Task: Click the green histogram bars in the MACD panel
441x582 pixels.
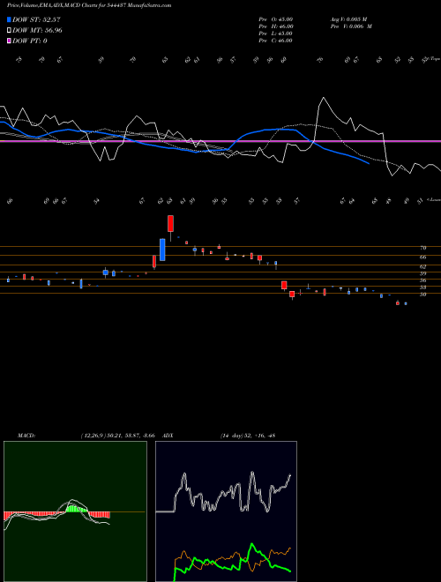Action: 77,509
